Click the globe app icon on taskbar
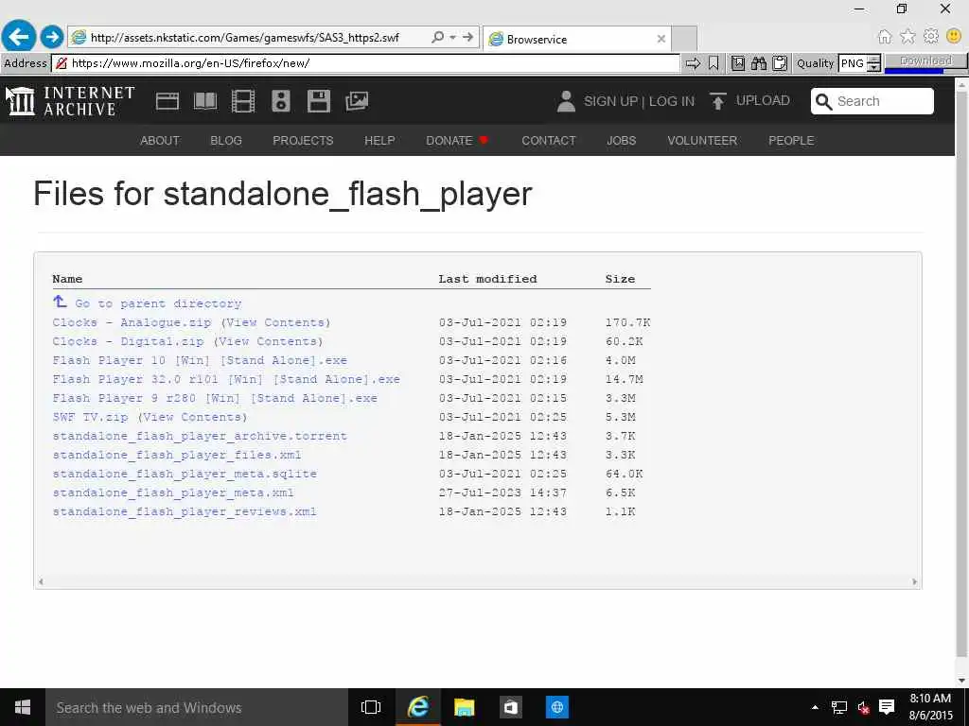This screenshot has width=969, height=726. [x=556, y=707]
